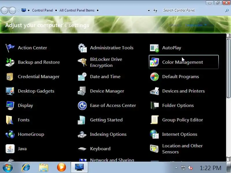Open Windows Explorer from taskbar
The width and height of the screenshot is (231, 173).
click(x=44, y=168)
